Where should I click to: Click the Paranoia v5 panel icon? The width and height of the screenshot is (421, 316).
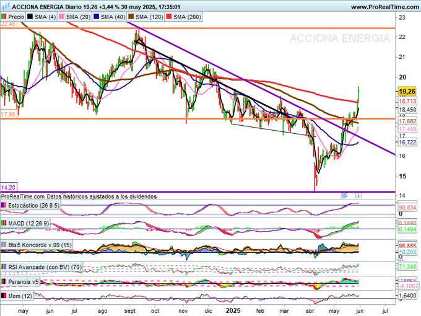click(4, 282)
